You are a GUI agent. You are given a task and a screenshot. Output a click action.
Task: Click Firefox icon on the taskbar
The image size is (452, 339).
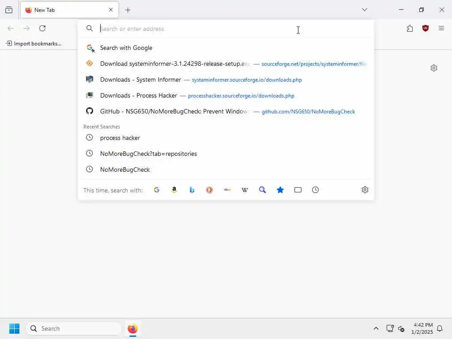132,328
